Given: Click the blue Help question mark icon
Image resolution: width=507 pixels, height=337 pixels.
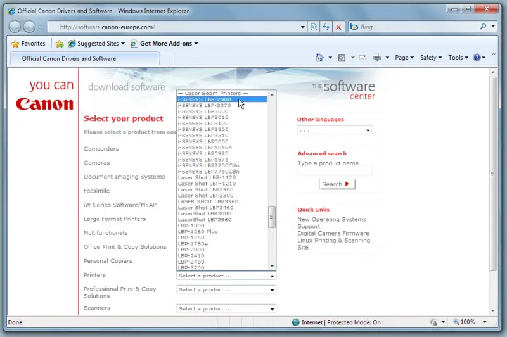Looking at the screenshot, I should coord(477,58).
